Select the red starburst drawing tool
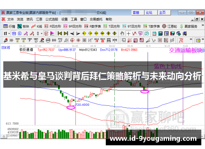This screenshot has width=205, height=149. 78,40
